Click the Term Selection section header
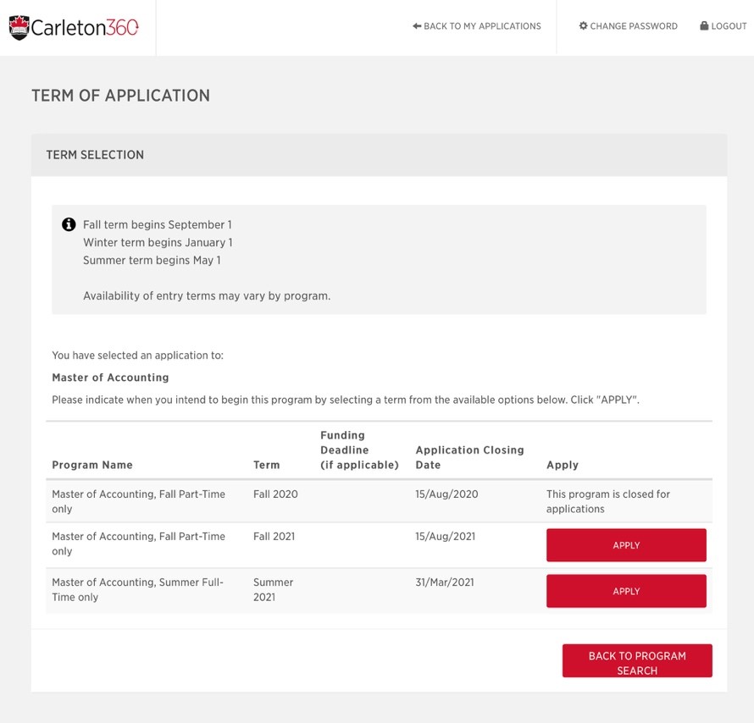754x723 pixels. 94,155
